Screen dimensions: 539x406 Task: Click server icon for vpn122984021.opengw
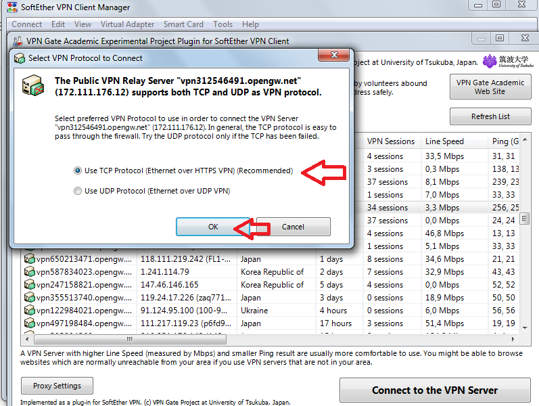(30, 311)
